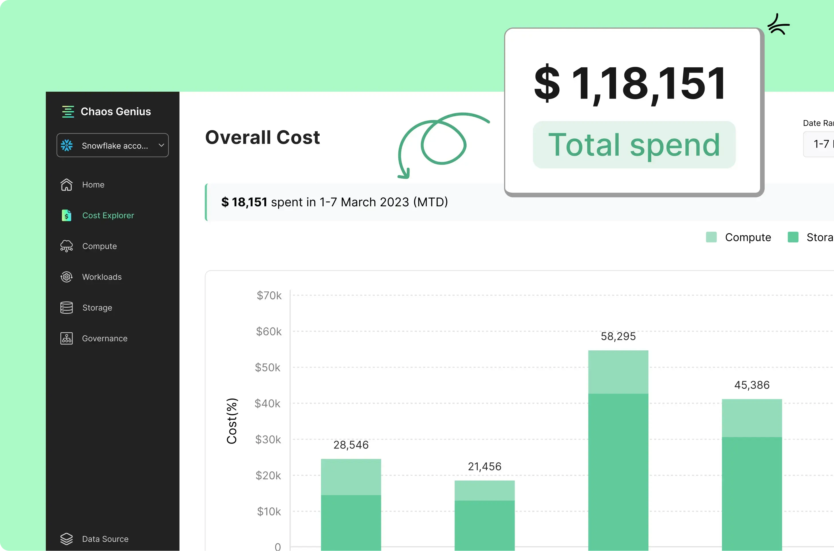Click the Cost(%) axis title
Screen dimensions: 834x551
tap(232, 421)
